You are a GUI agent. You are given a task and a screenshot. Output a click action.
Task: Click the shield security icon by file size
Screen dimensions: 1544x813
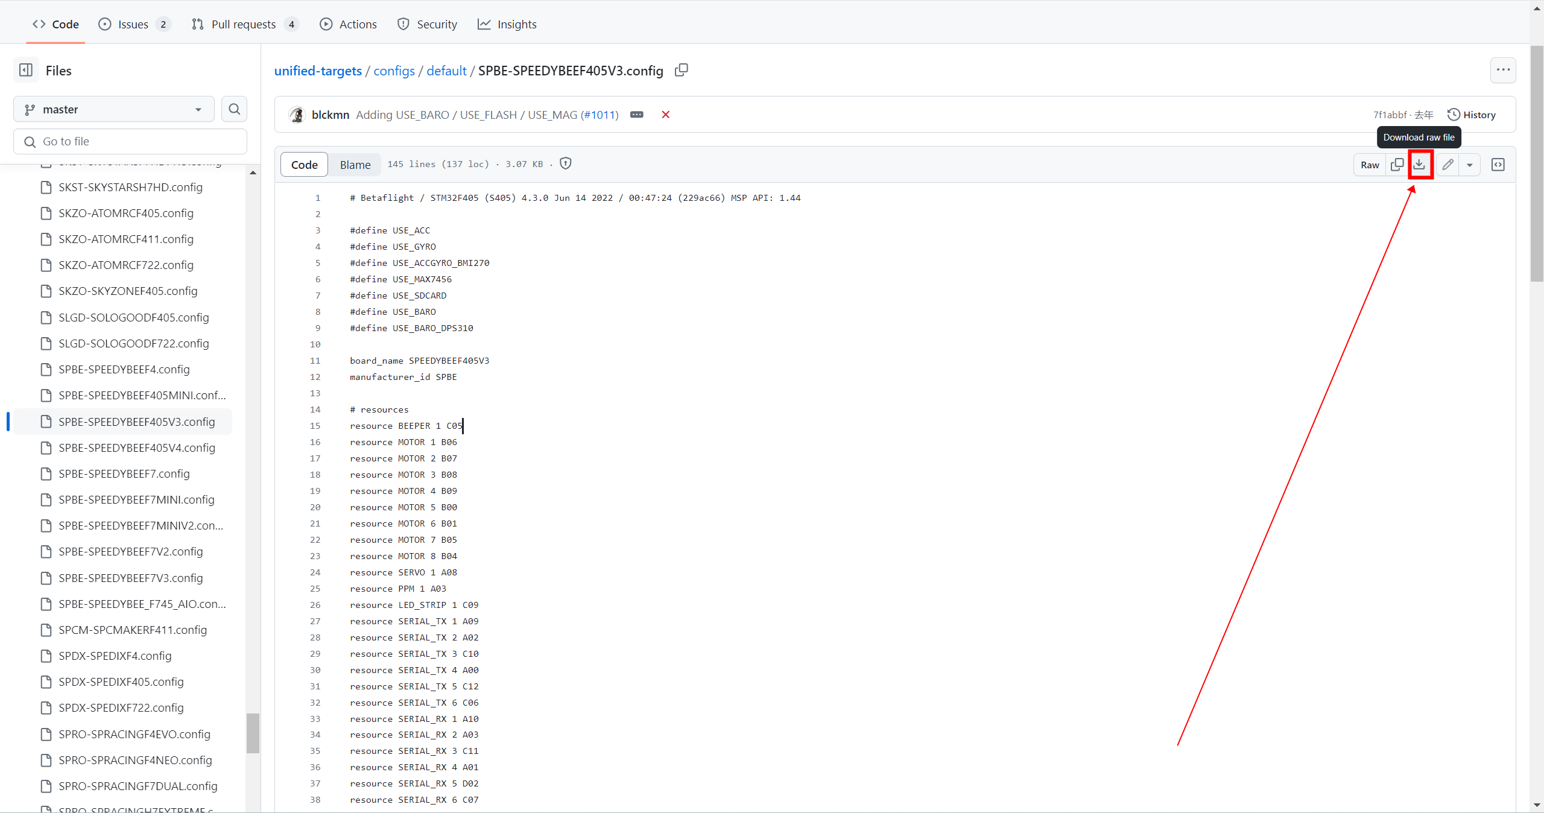pyautogui.click(x=566, y=163)
